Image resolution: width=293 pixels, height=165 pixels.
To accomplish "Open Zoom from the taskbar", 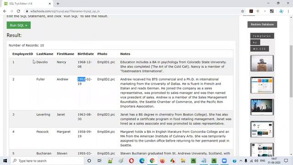I will click(224, 161).
